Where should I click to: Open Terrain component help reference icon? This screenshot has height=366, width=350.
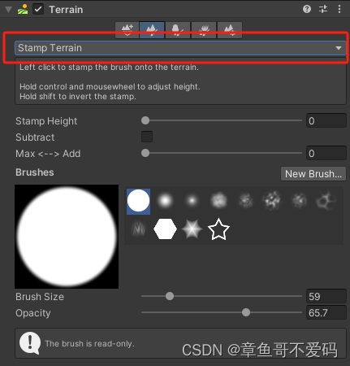pyautogui.click(x=307, y=9)
